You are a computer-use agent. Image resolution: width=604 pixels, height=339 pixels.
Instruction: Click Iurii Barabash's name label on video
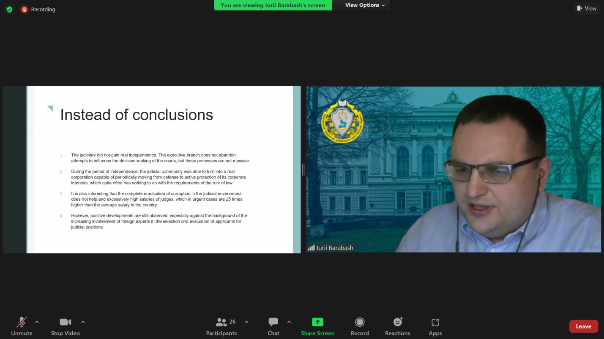(x=335, y=248)
